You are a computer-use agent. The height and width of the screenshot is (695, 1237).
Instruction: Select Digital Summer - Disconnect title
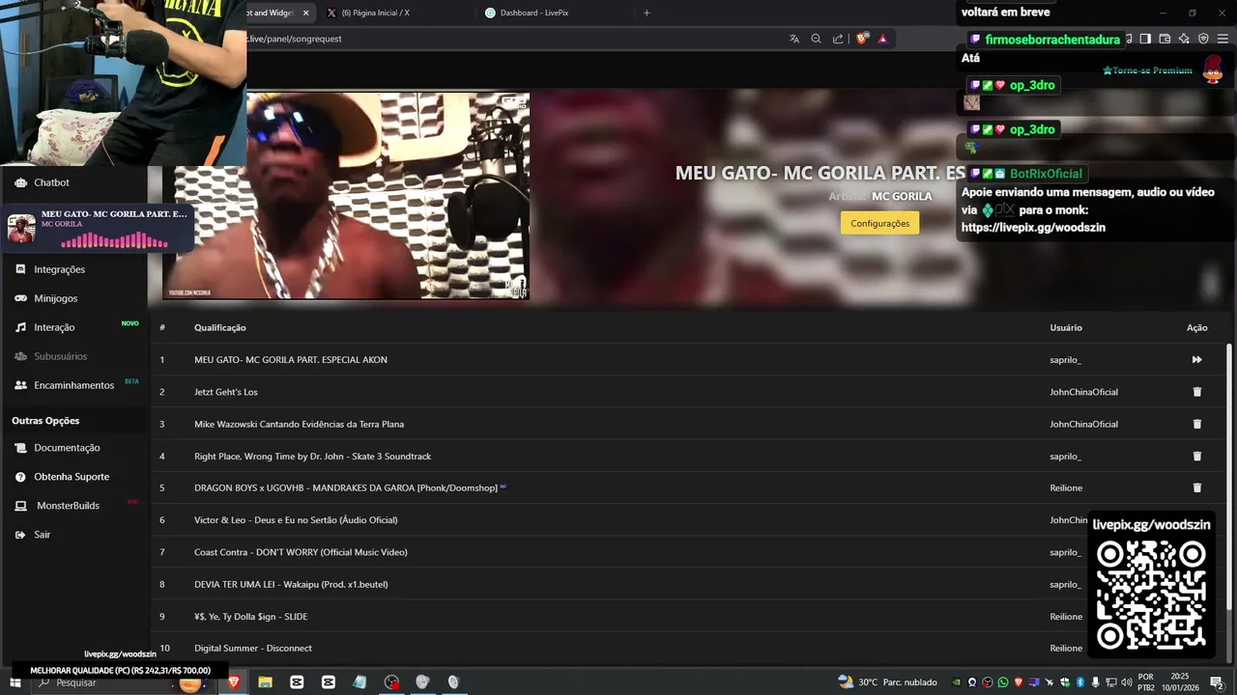click(x=252, y=648)
